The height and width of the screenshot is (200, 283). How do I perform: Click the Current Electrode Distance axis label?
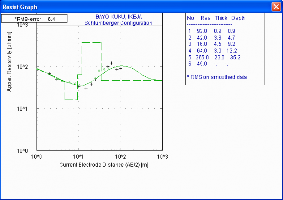coord(104,165)
